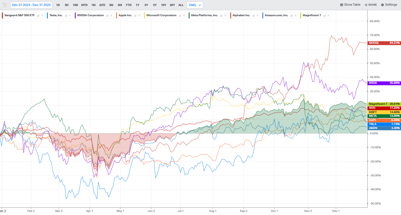Click the SHARE icon button
The height and width of the screenshot is (215, 401).
click(371, 5)
